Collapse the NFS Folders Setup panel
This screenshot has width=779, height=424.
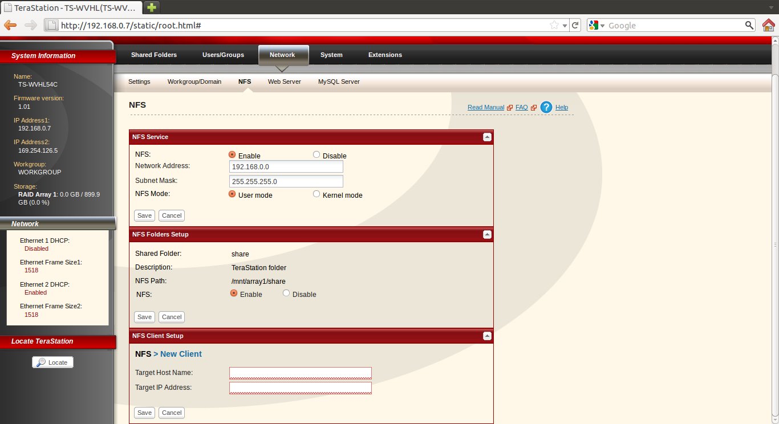tap(487, 234)
